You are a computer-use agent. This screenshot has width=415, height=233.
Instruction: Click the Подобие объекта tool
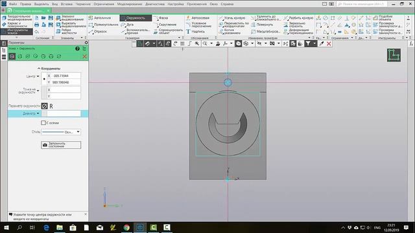click(383, 18)
